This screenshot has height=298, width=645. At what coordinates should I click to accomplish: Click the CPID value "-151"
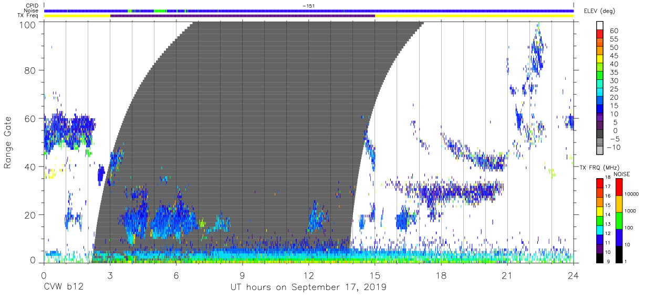(x=309, y=6)
